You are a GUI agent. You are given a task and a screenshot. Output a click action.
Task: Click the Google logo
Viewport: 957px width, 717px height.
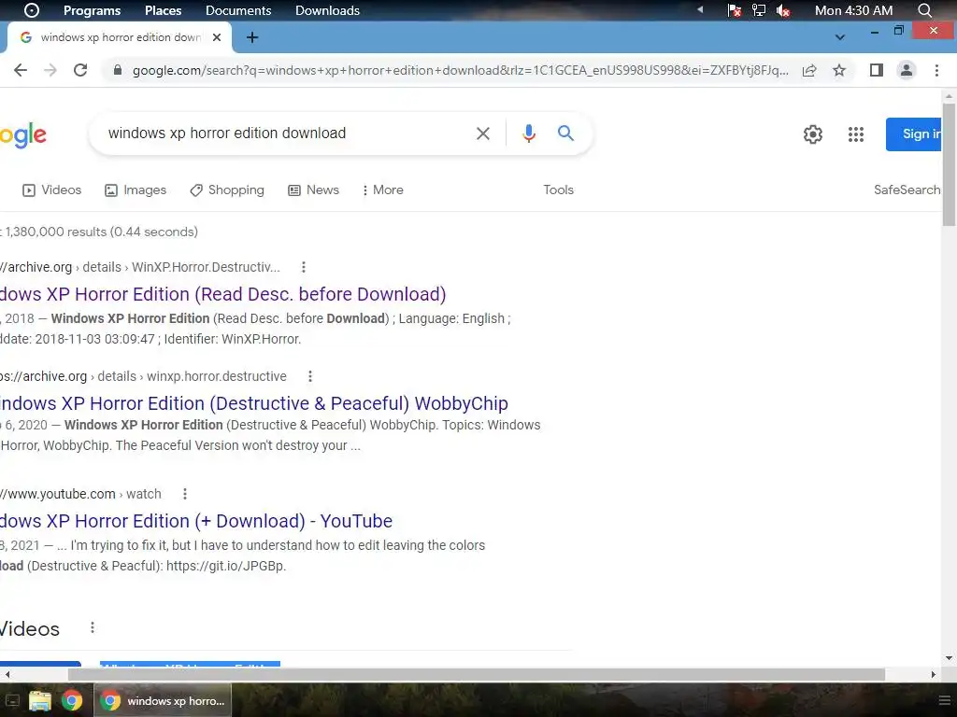pos(23,135)
